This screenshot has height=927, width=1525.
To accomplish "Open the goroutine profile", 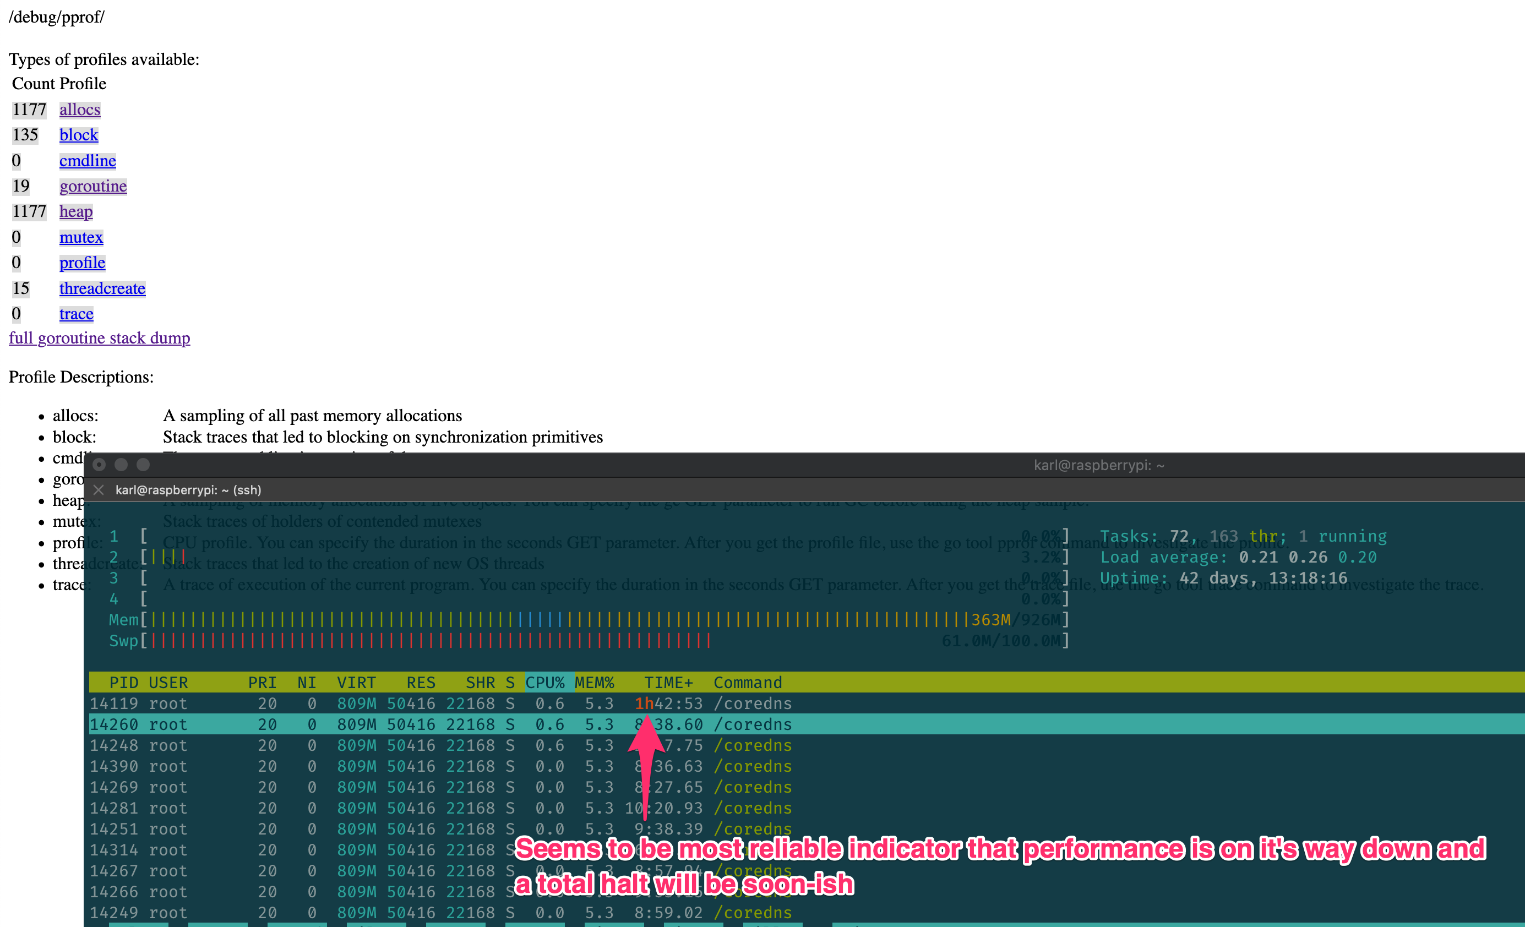I will click(93, 186).
